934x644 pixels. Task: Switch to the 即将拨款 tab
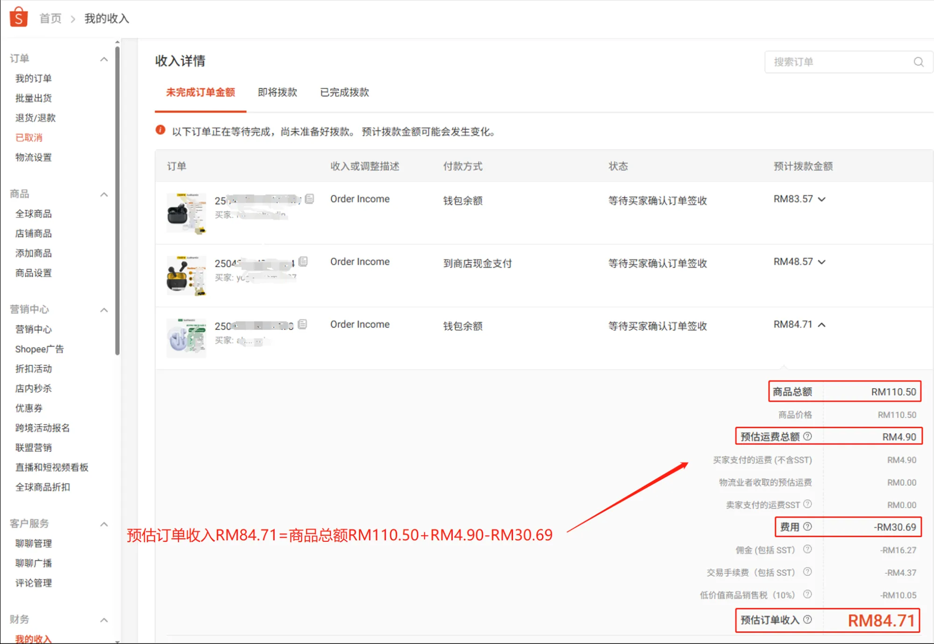pos(277,92)
